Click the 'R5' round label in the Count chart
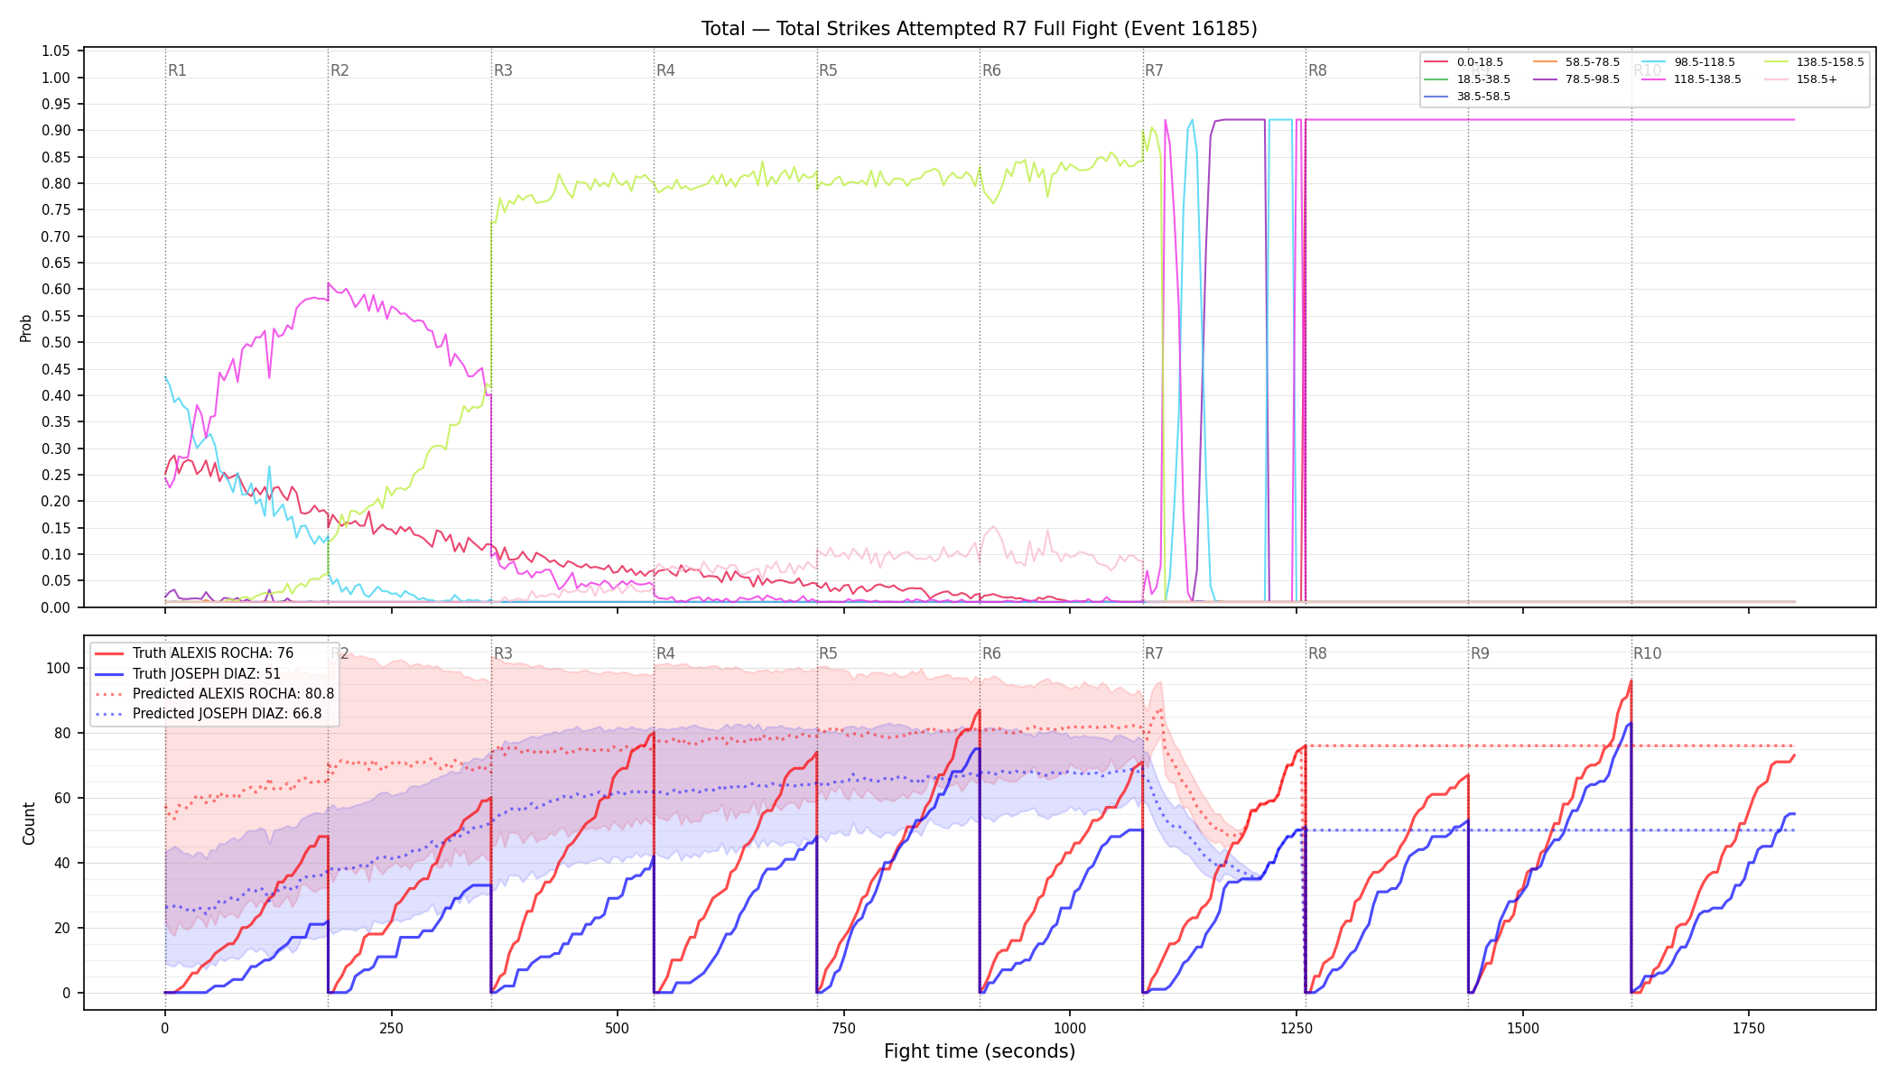Image resolution: width=1896 pixels, height=1083 pixels. (828, 653)
